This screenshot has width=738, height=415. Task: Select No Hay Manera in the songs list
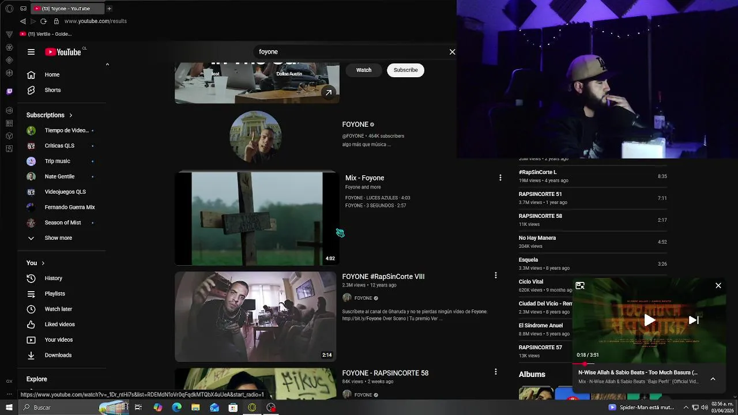[593, 242]
